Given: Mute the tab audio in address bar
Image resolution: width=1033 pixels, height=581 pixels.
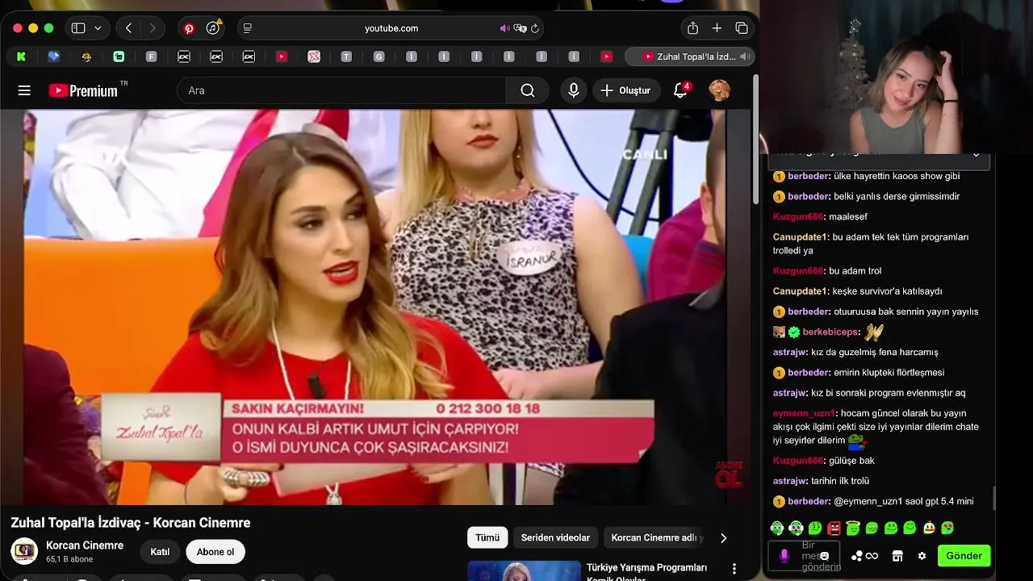Looking at the screenshot, I should point(504,28).
